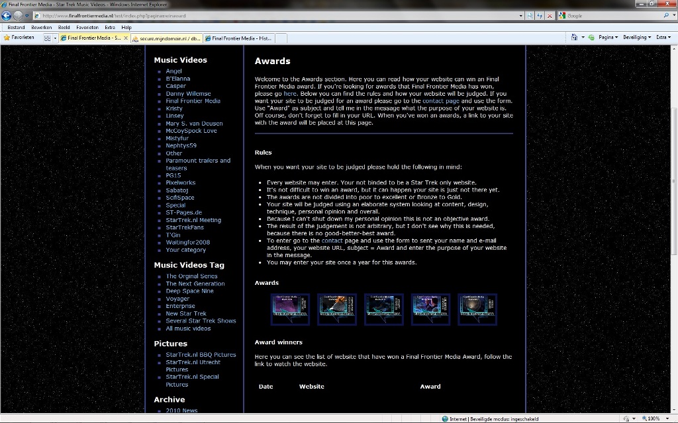Viewport: 678px width, 423px height.
Task: Open the Deep Space Nine tag link
Action: (x=189, y=291)
